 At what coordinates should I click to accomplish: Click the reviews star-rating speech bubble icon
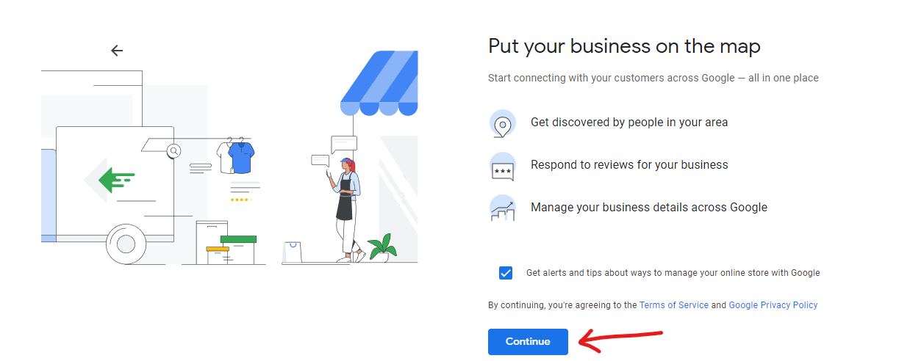pyautogui.click(x=503, y=167)
